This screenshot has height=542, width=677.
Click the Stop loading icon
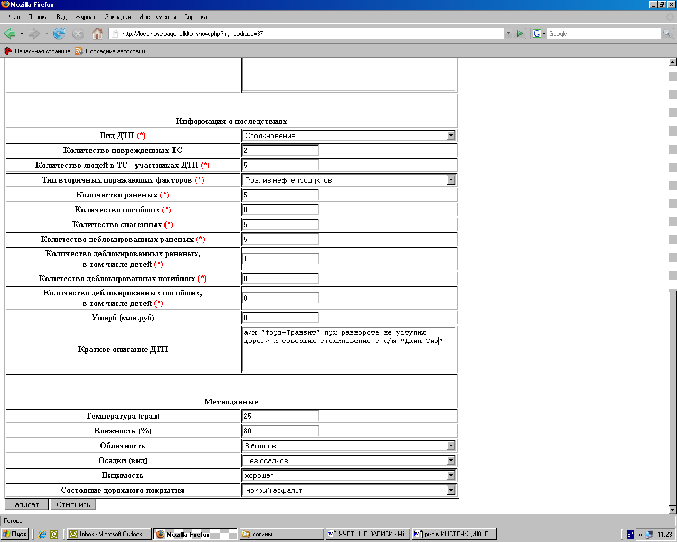pyautogui.click(x=78, y=34)
